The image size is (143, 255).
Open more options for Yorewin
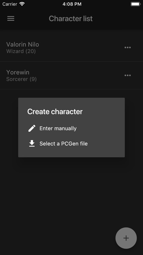[x=128, y=75]
